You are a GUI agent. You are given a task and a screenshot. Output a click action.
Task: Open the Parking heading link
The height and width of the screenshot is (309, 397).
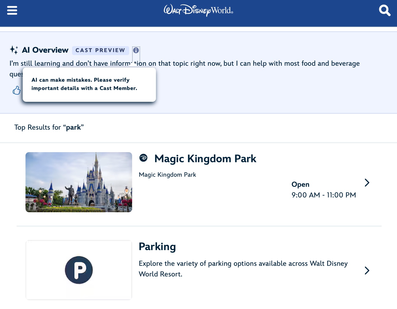click(x=157, y=247)
